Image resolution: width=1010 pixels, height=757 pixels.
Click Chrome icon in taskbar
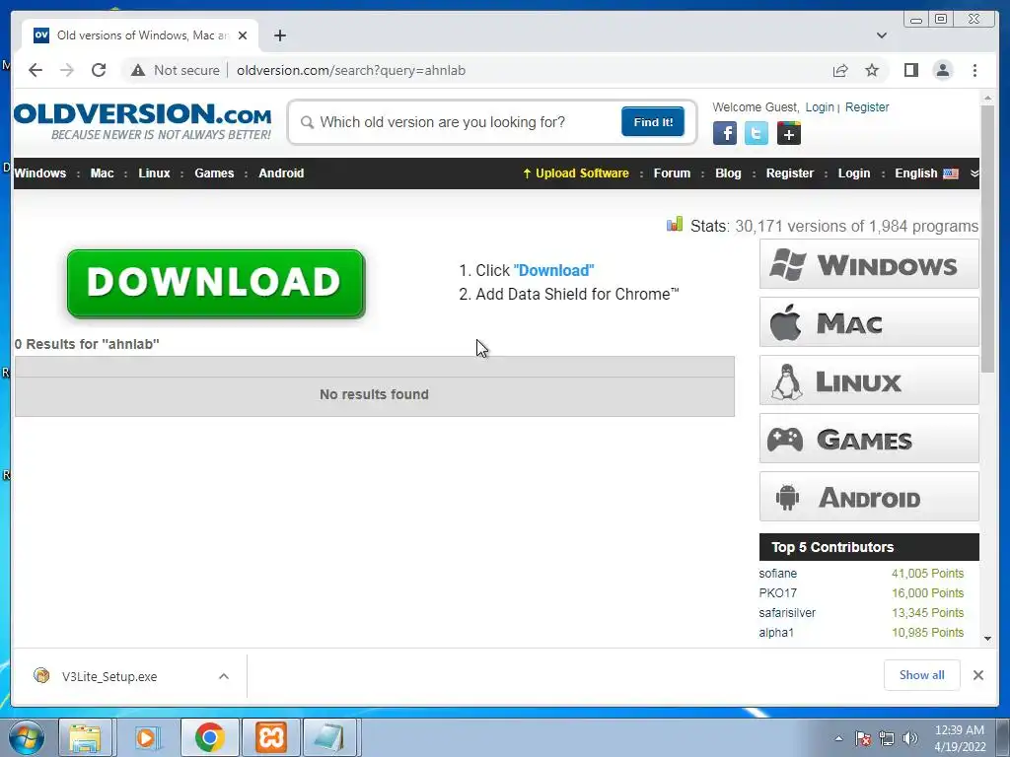pyautogui.click(x=209, y=737)
